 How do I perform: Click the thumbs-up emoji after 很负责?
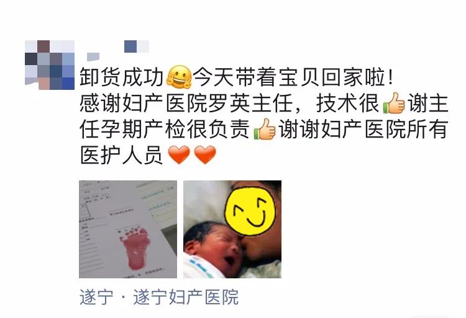click(x=265, y=129)
